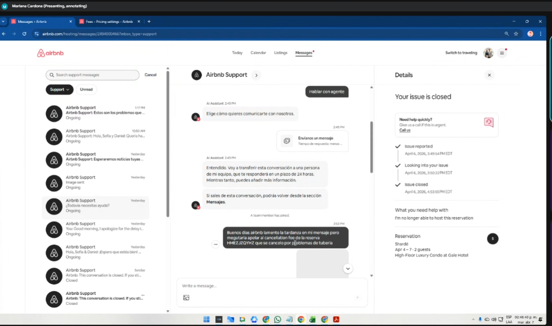Click the Airbnb Support avatar in the conversation header
The width and height of the screenshot is (552, 326).
click(197, 75)
